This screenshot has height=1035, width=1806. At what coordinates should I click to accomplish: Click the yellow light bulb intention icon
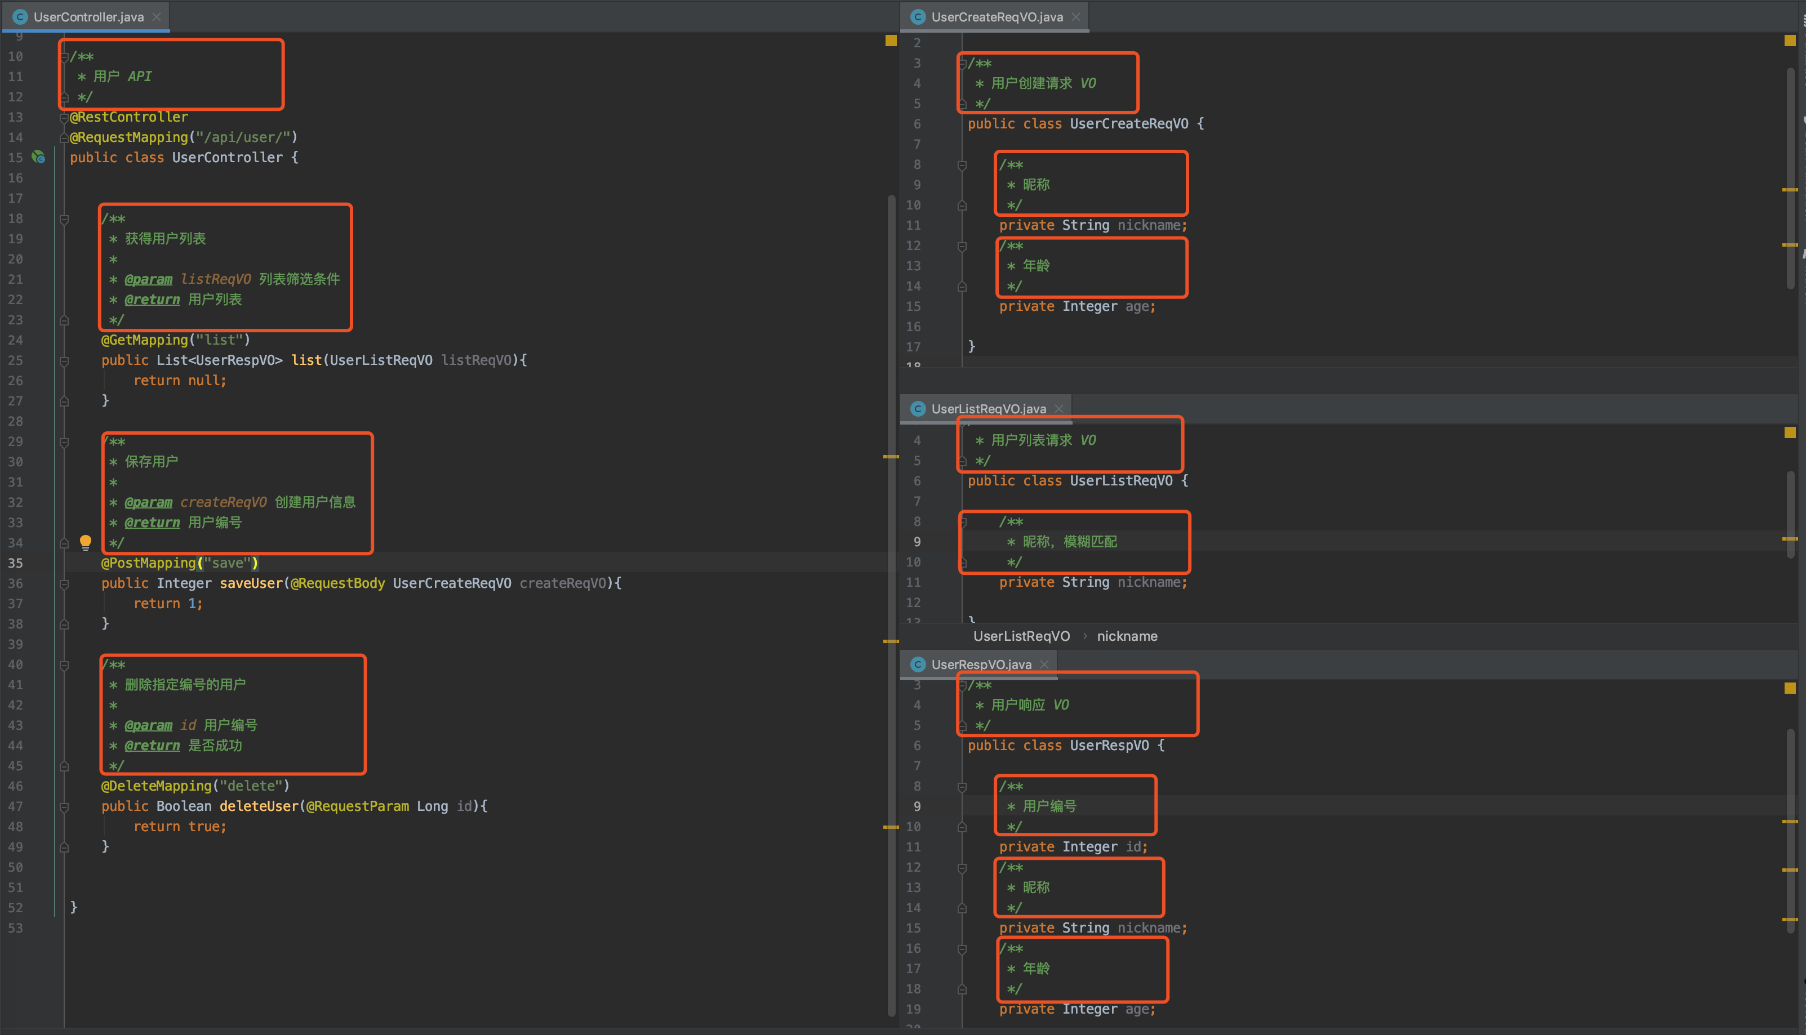[x=85, y=542]
